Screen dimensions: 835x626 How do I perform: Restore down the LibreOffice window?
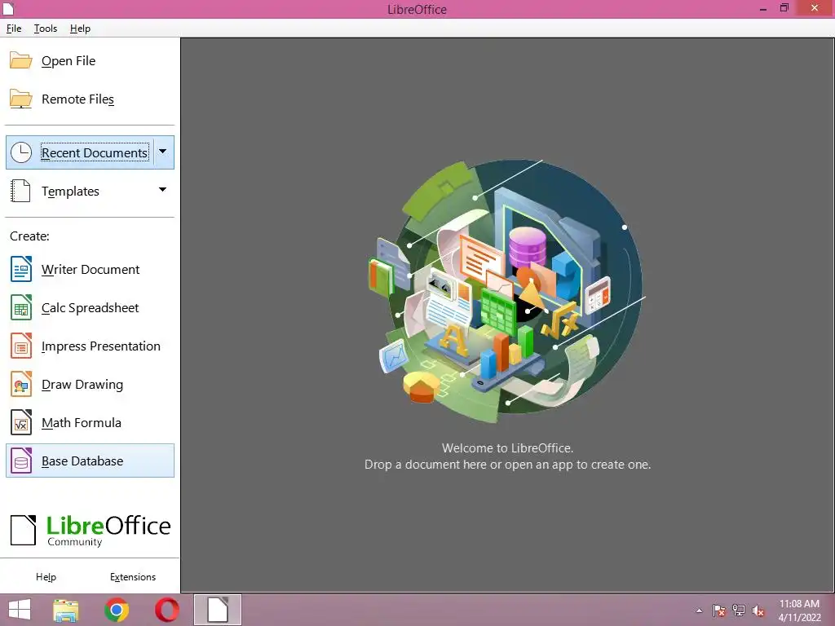pos(784,8)
